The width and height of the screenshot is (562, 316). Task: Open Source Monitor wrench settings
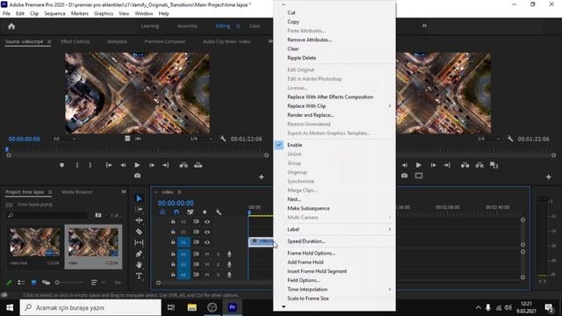coord(223,139)
